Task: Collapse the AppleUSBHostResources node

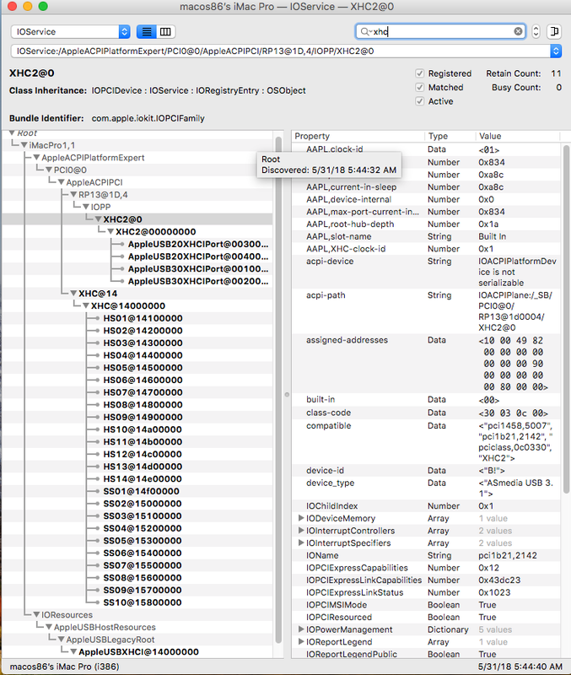Action: click(49, 627)
